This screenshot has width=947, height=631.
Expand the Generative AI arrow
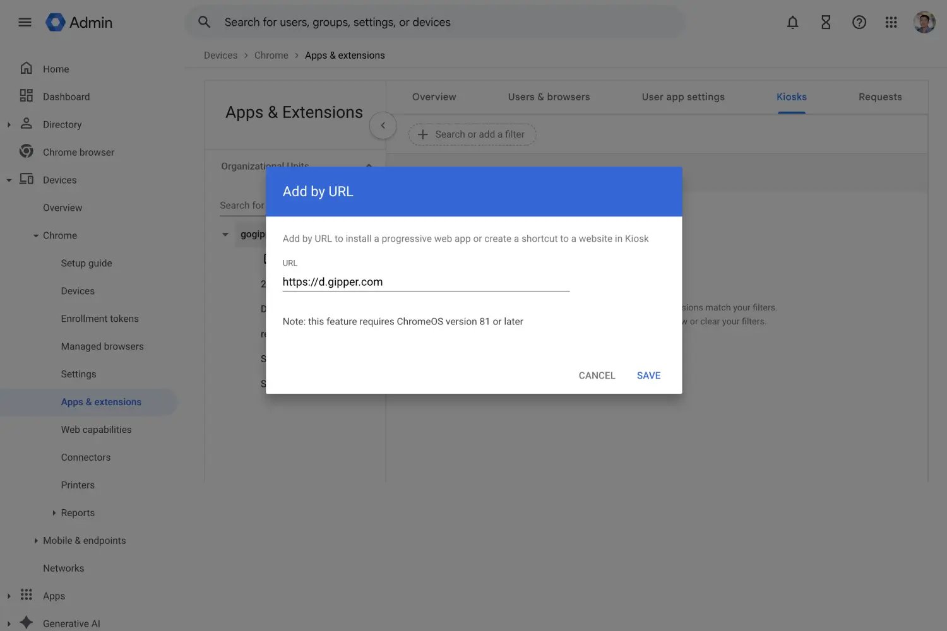click(9, 625)
